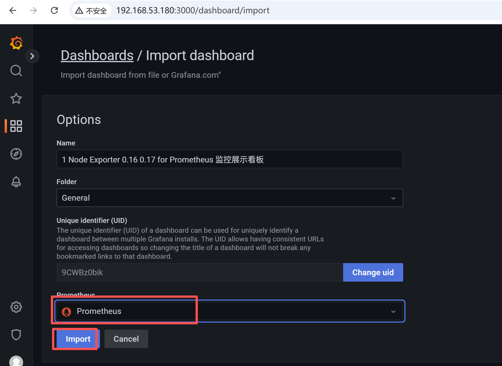Click the Dashboards grid icon in sidebar
The height and width of the screenshot is (366, 502).
16,126
